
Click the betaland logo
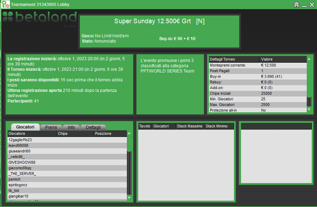pyautogui.click(x=40, y=19)
